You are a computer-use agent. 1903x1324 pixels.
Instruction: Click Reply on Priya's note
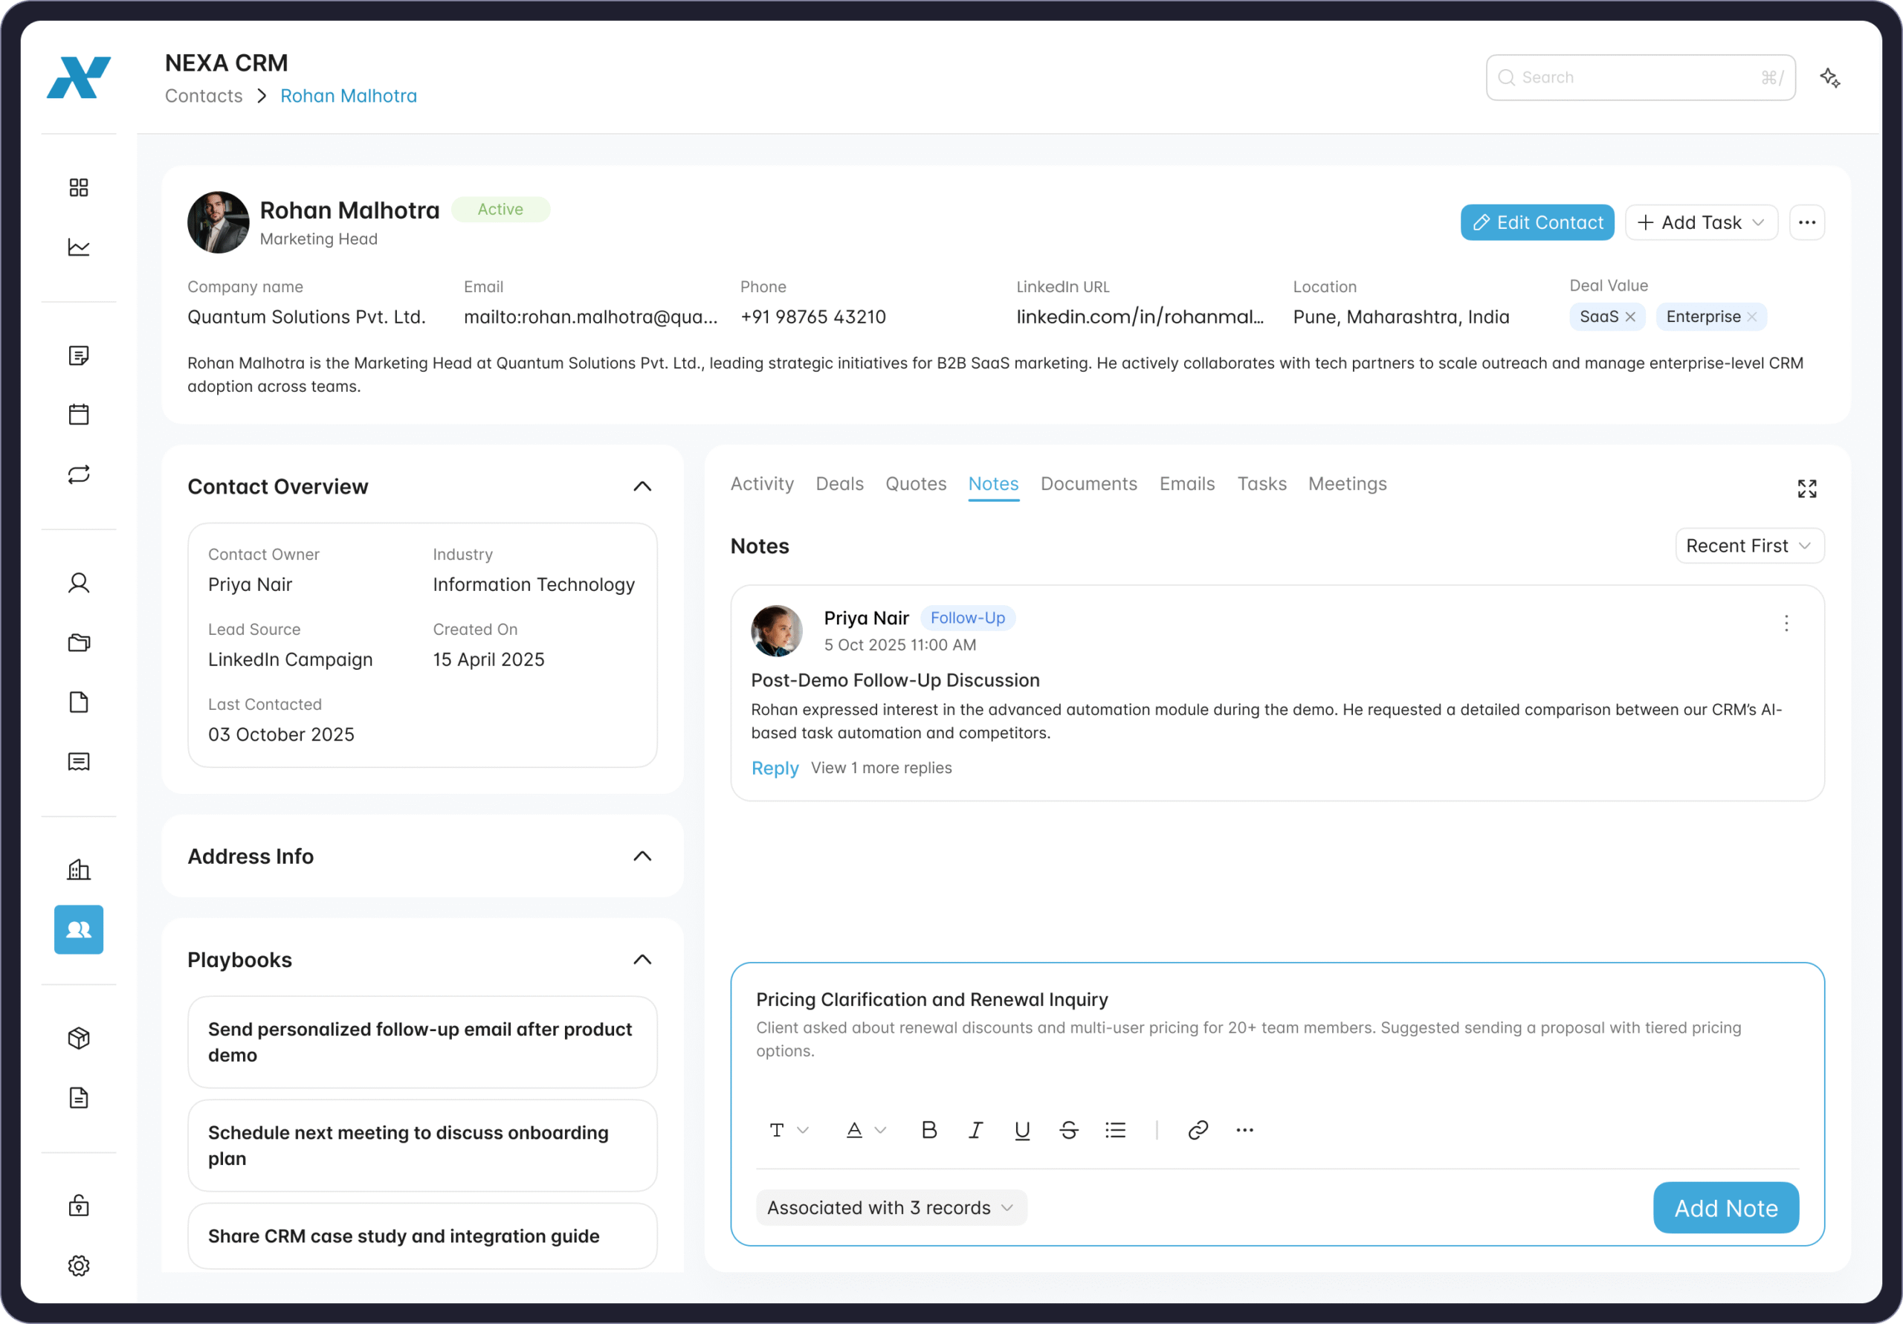774,768
